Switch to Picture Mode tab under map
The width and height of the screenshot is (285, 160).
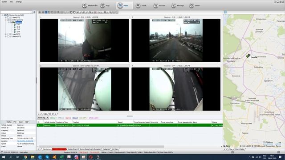click(239, 149)
